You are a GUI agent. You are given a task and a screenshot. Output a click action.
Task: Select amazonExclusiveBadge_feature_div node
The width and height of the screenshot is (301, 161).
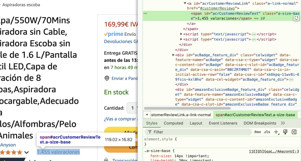point(237,97)
